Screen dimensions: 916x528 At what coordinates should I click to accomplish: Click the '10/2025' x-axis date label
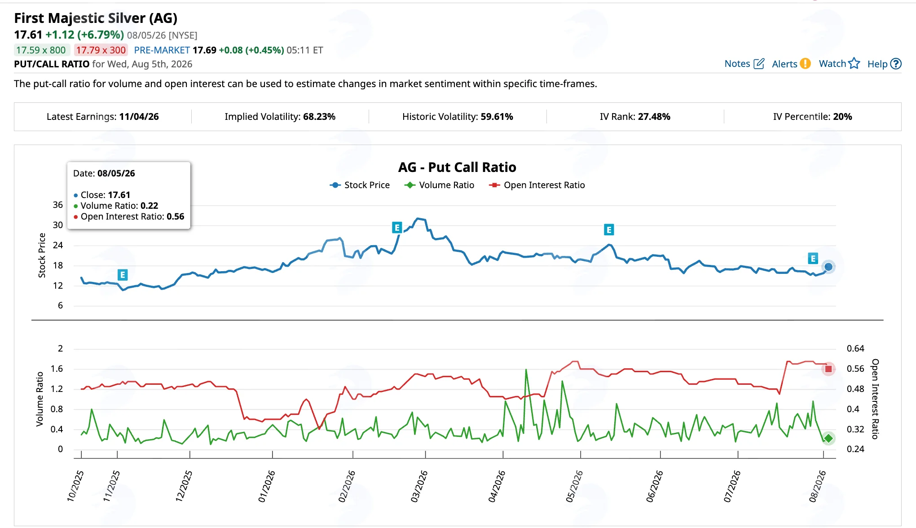click(x=75, y=486)
